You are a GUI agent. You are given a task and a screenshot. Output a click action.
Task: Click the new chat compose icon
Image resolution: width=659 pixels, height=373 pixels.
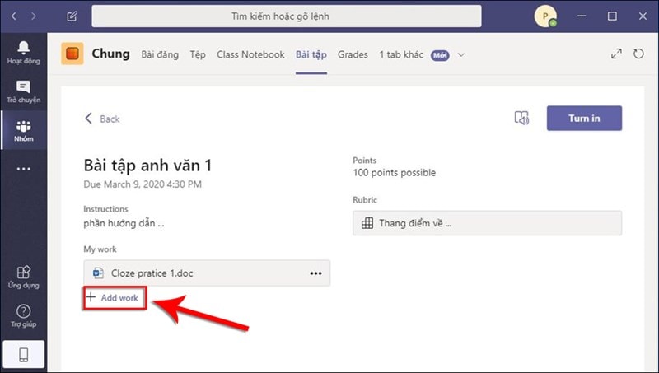72,16
